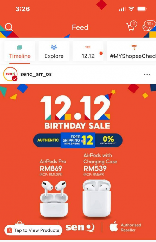This screenshot has height=242, width=156.
Task: Tap the Free Shipping Min. Spend 12 badge
Action: pos(78,140)
